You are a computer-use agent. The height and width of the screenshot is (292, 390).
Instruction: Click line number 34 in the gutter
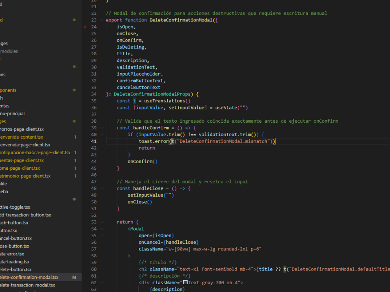click(94, 94)
